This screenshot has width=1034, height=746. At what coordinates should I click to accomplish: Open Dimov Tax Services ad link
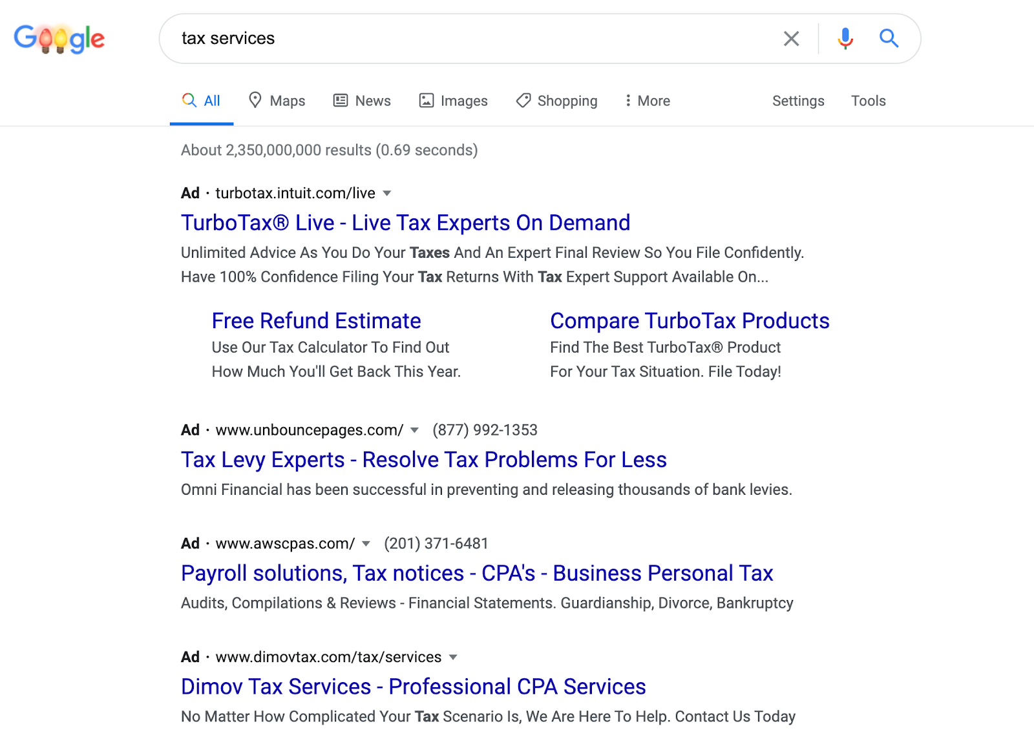click(x=413, y=686)
